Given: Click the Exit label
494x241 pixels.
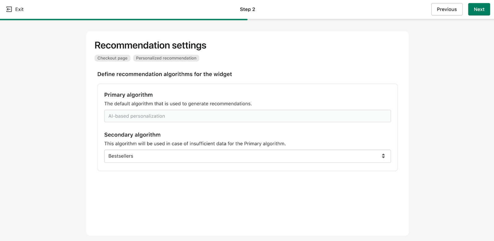Looking at the screenshot, I should pos(19,9).
